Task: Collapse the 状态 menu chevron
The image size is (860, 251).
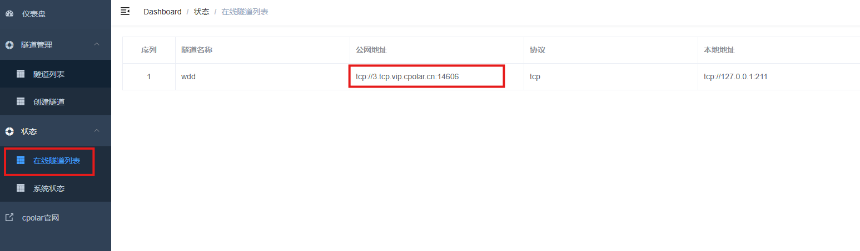Action: pyautogui.click(x=97, y=131)
